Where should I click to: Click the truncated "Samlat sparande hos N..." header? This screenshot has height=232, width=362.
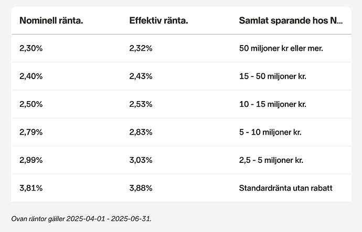pyautogui.click(x=291, y=21)
